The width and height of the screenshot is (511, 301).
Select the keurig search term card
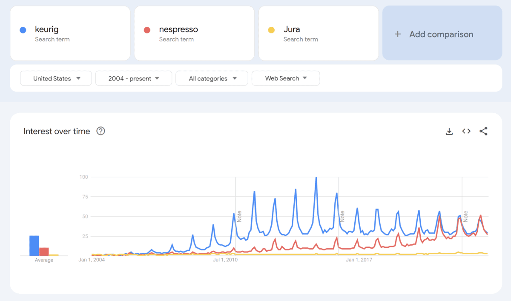click(x=70, y=33)
